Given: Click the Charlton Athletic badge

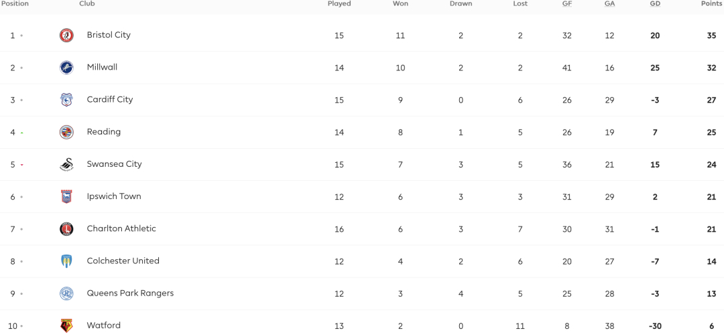Looking at the screenshot, I should click(66, 229).
